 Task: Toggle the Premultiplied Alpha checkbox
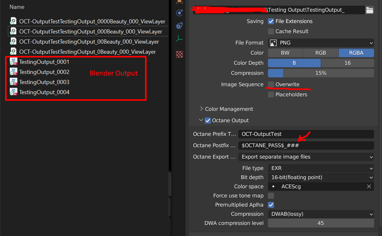(271, 205)
